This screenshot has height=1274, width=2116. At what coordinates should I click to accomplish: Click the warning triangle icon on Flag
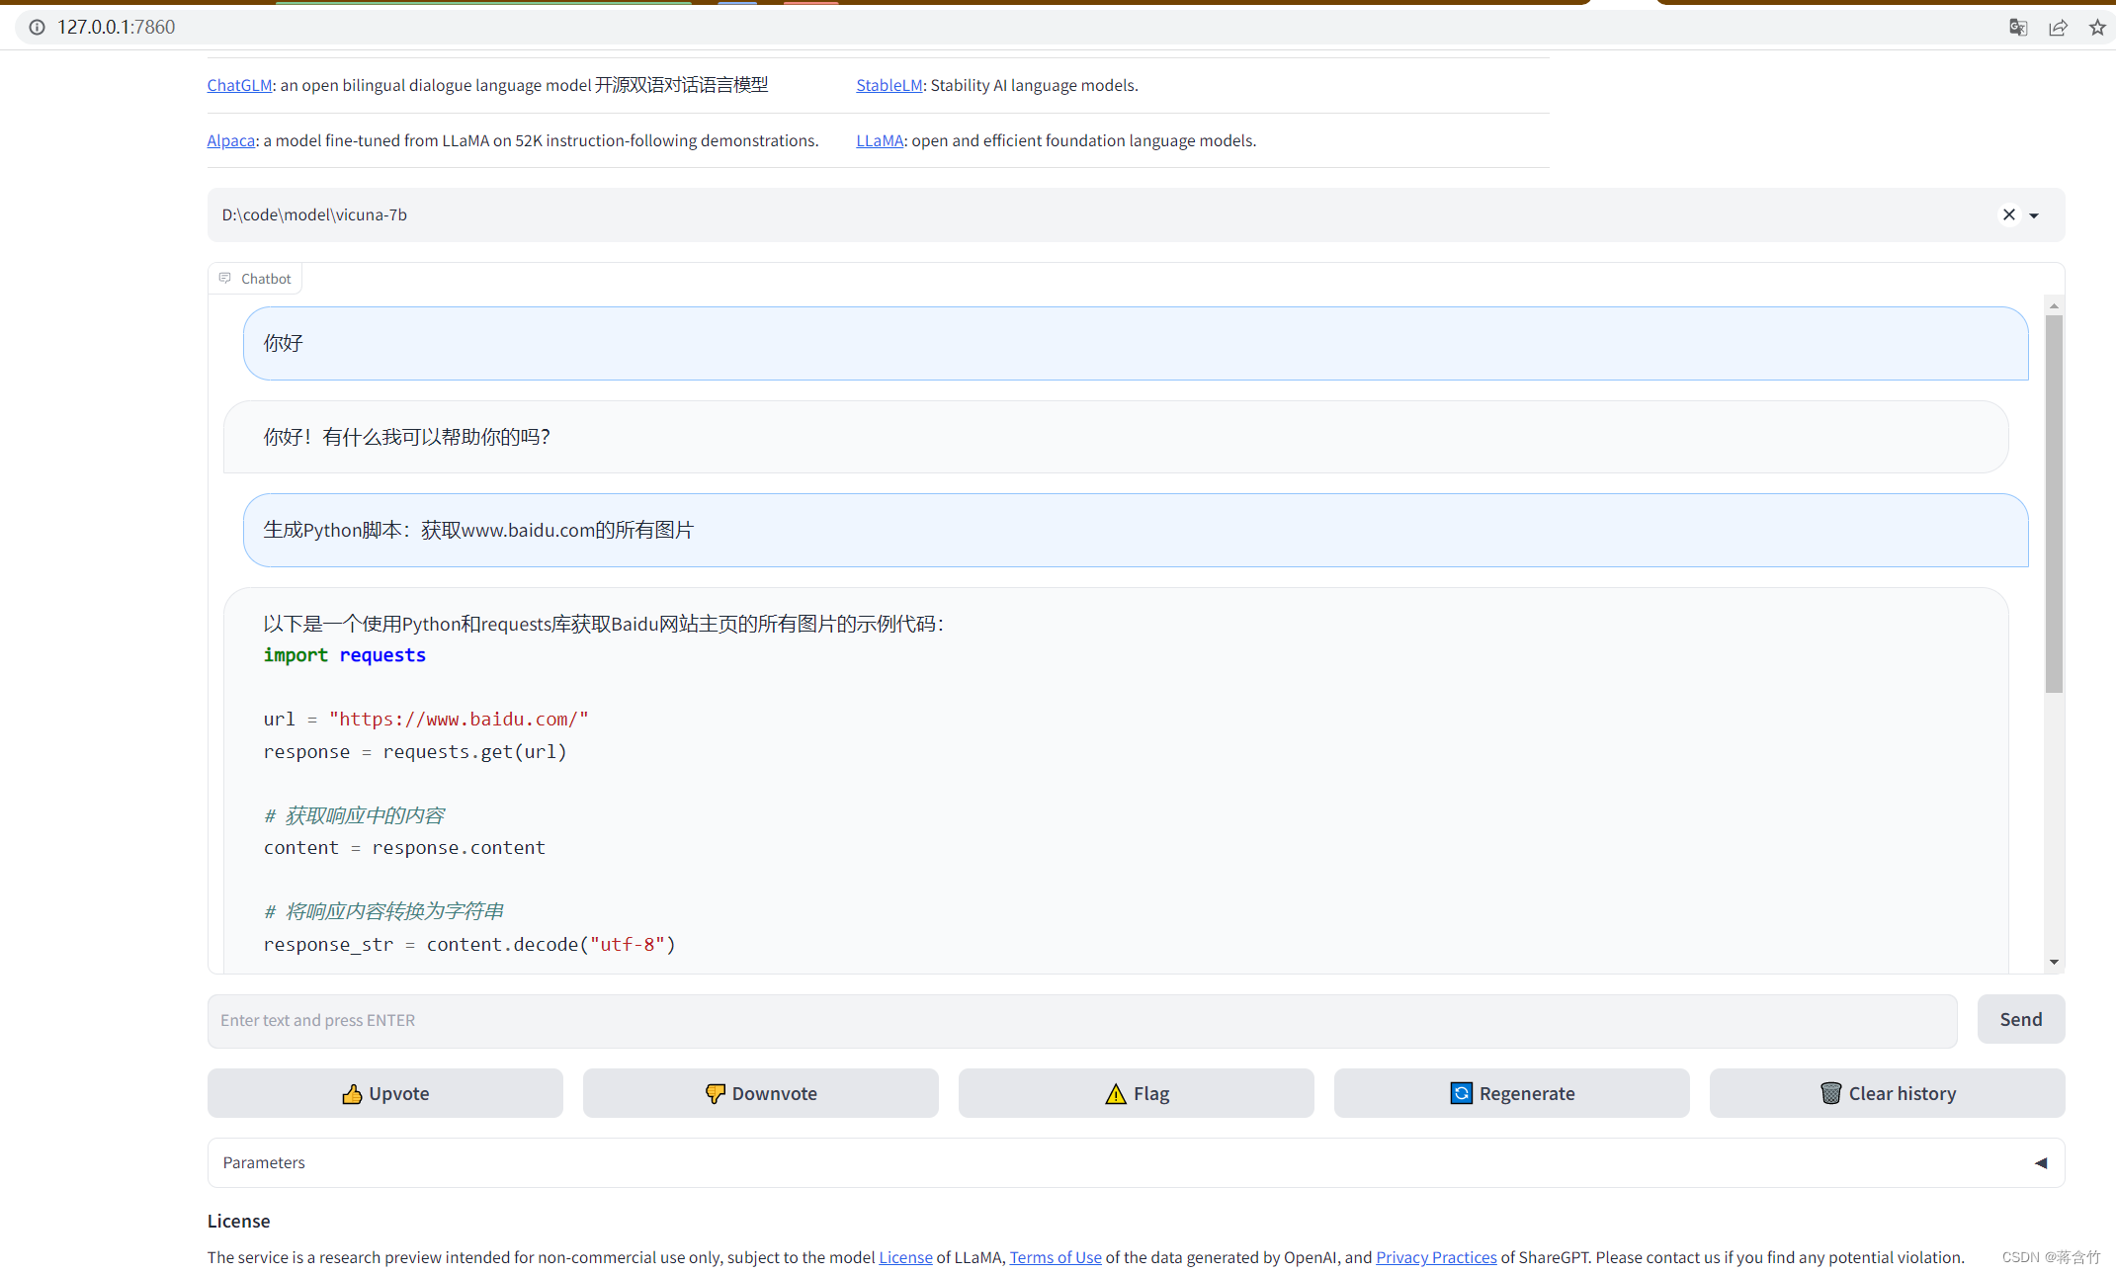pos(1116,1093)
